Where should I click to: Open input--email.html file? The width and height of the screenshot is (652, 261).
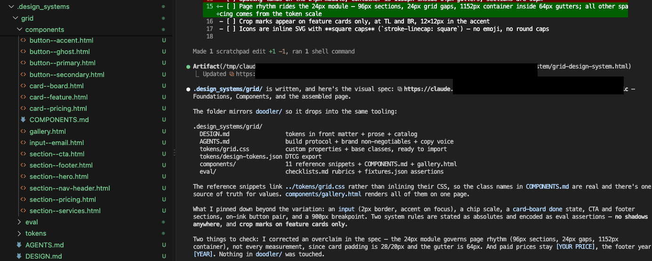click(56, 143)
